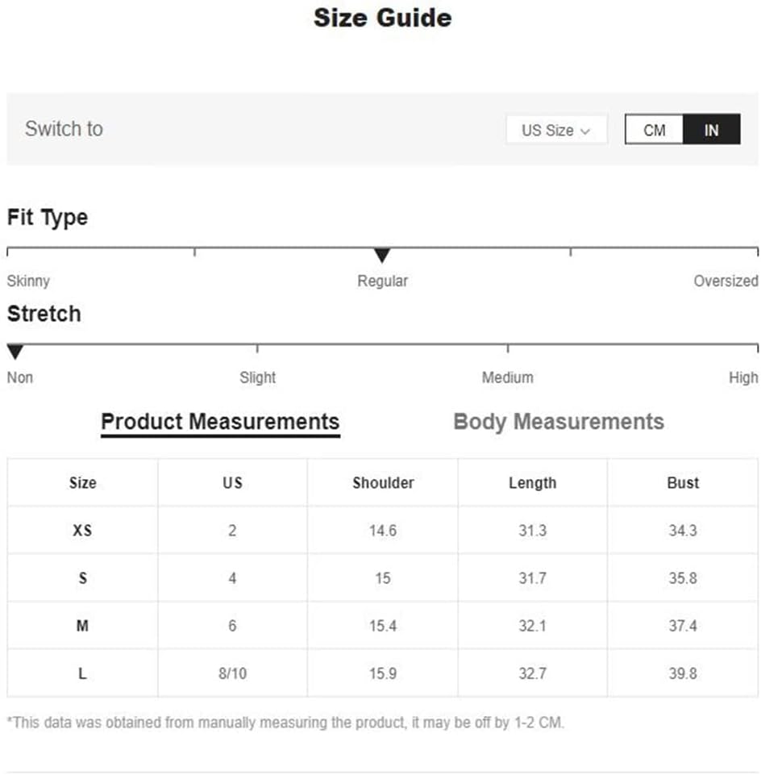Viewport: 761px width, 775px height.
Task: Select the IN unit option
Action: 712,130
